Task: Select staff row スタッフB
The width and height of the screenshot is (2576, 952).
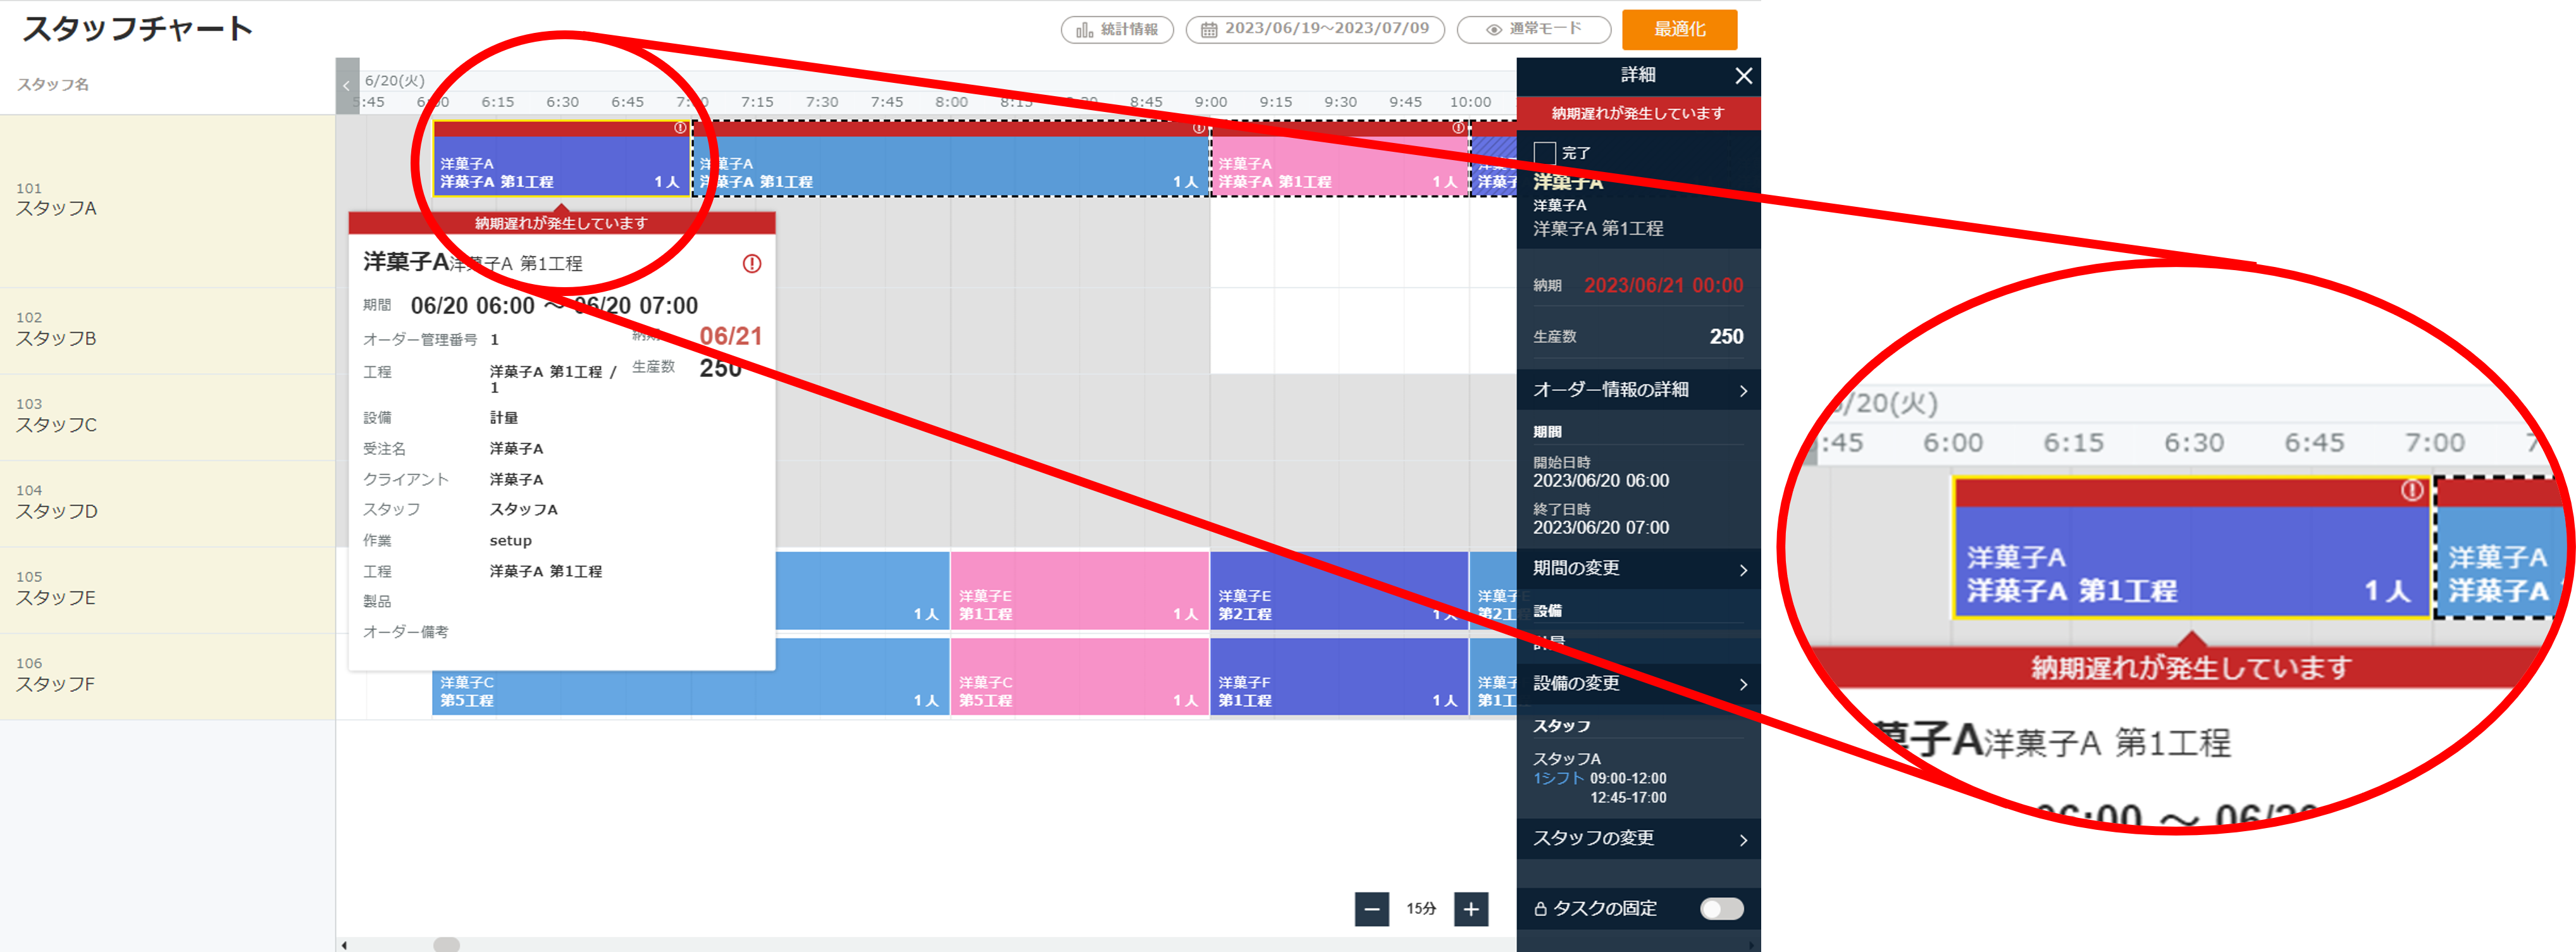Action: tap(167, 331)
